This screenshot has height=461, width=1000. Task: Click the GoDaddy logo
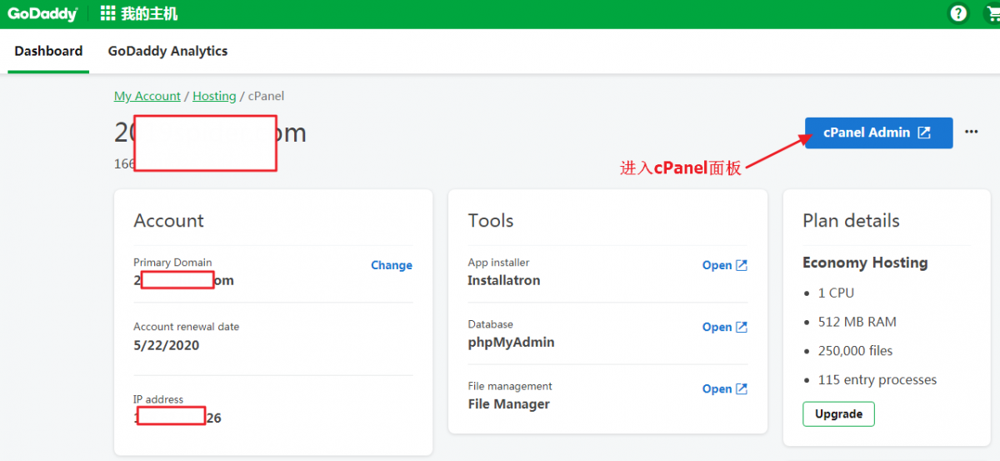click(x=42, y=14)
